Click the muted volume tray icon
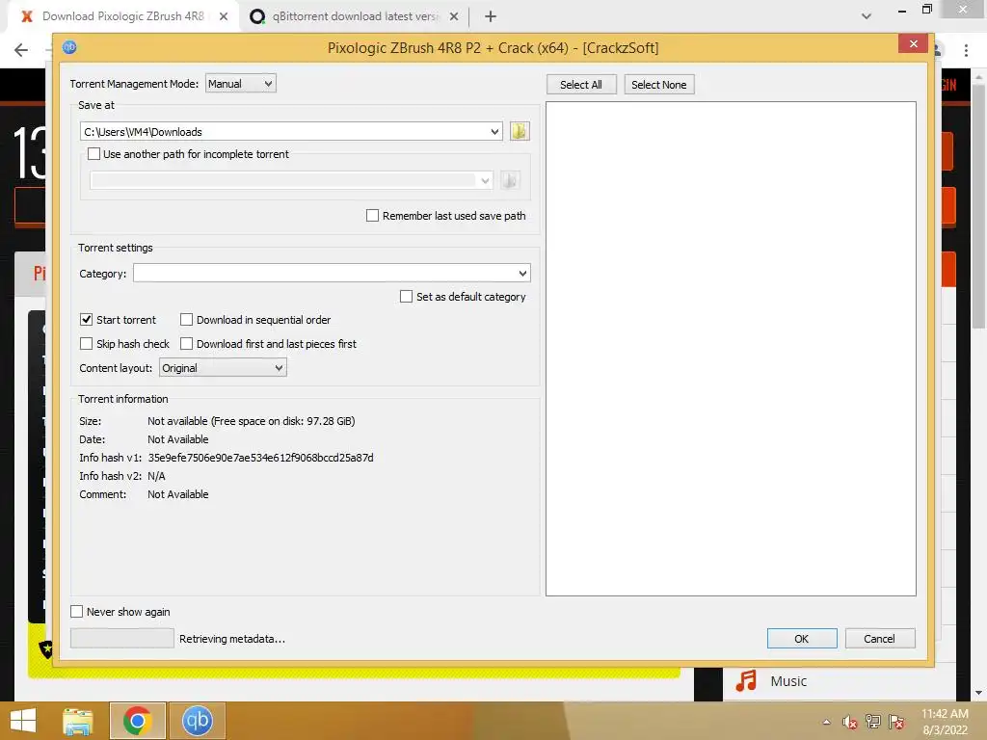Screen dimensions: 987x740 [850, 722]
